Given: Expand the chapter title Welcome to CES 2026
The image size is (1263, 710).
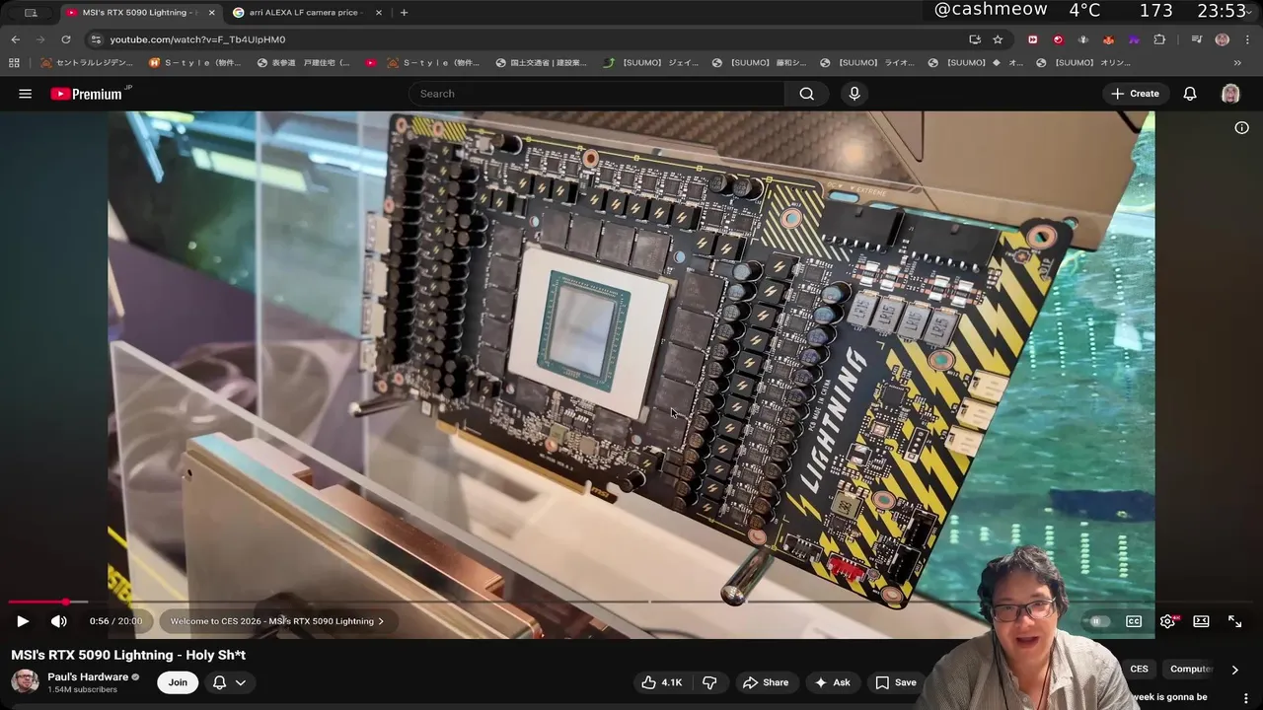Looking at the screenshot, I should pyautogui.click(x=277, y=621).
